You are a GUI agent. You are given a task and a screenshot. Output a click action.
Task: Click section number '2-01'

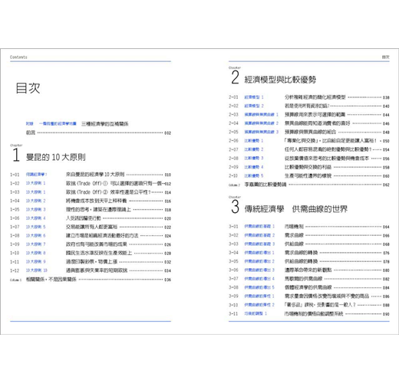coord(233,97)
